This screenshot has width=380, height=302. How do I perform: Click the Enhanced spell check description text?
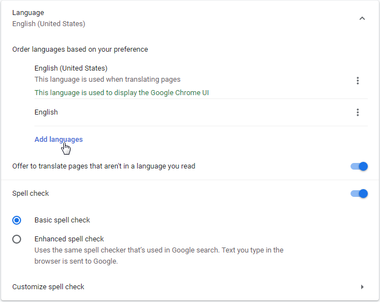coord(159,256)
